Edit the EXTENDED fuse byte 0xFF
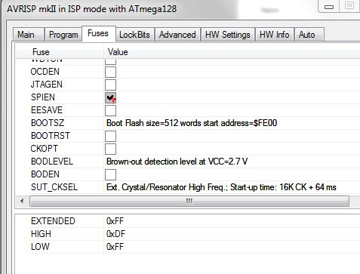This screenshot has height=274, width=360. [115, 221]
